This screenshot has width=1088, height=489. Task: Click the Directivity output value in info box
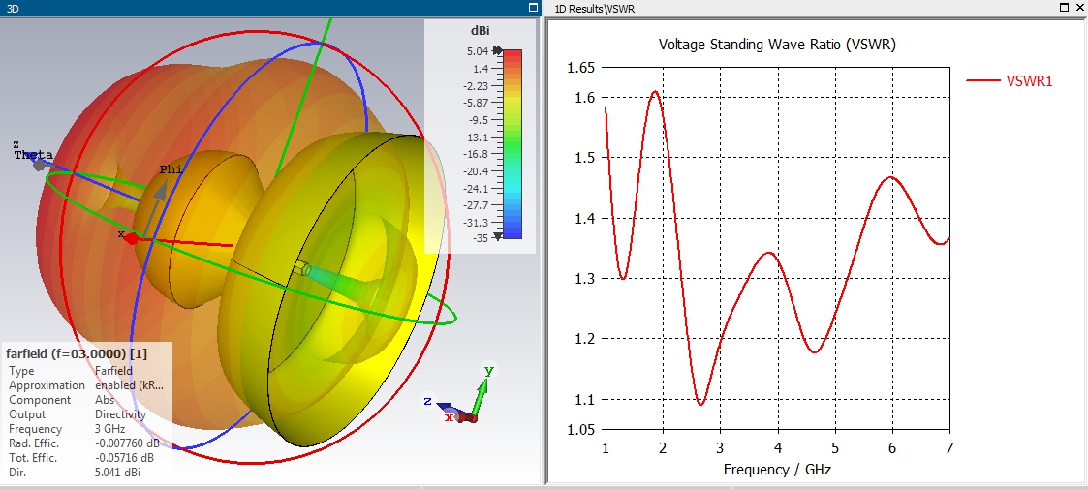coord(119,414)
